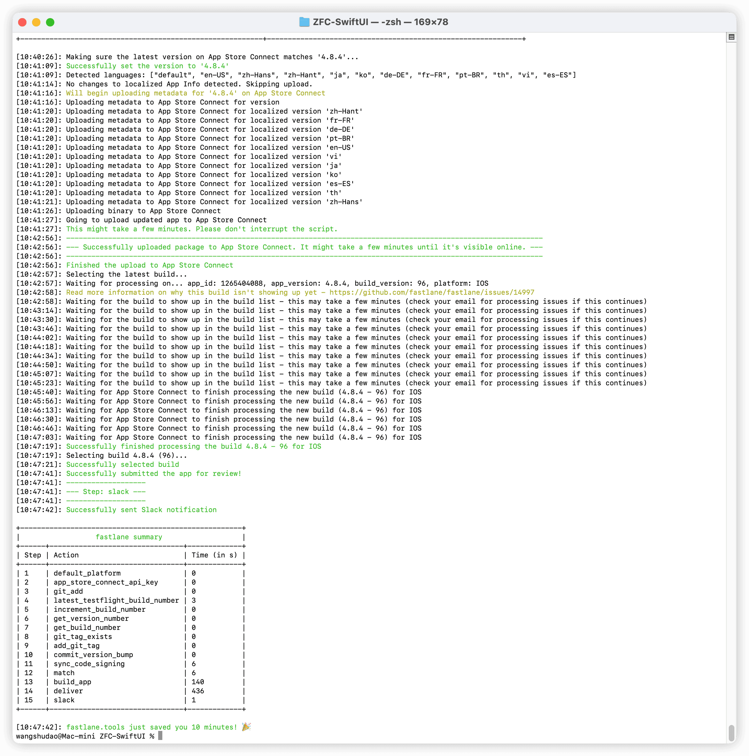Click the yellow minimize window button

coord(36,22)
